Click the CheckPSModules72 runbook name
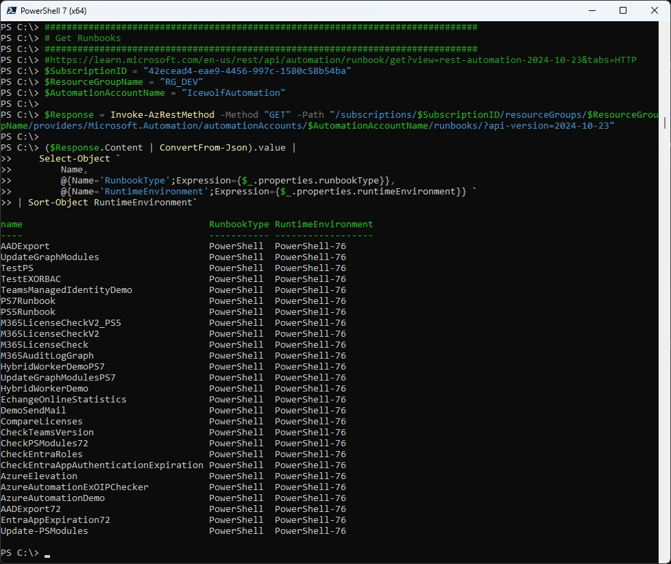This screenshot has height=564, width=671. [x=45, y=443]
